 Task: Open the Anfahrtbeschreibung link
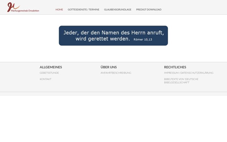[116, 73]
